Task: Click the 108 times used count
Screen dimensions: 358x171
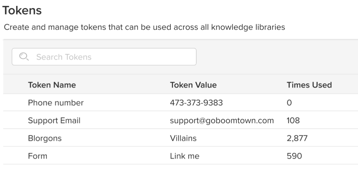Action: [293, 121]
